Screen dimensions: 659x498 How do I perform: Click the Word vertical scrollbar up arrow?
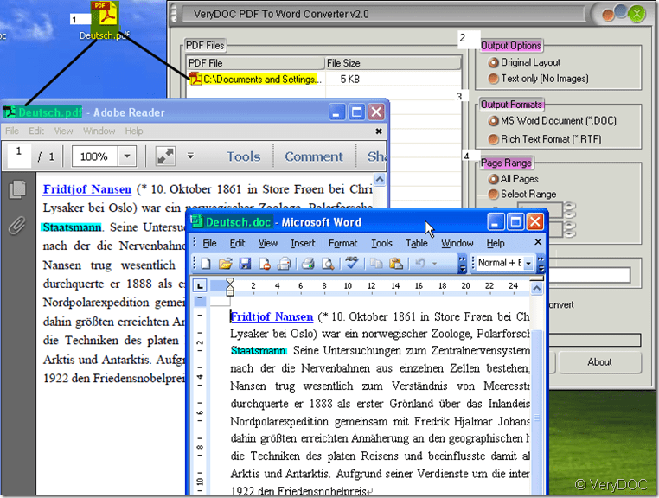[537, 288]
